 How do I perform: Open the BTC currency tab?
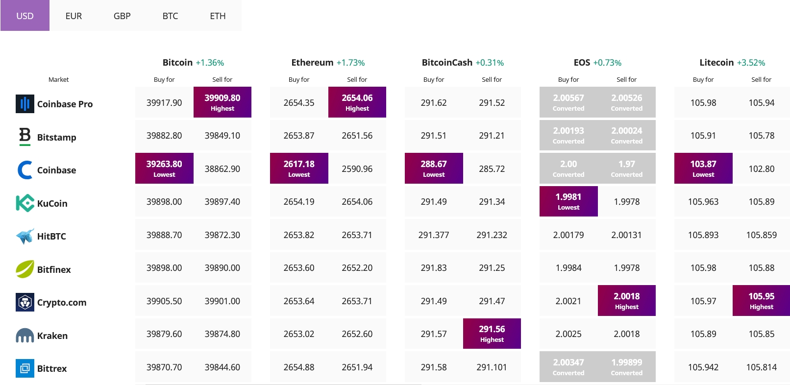point(170,16)
